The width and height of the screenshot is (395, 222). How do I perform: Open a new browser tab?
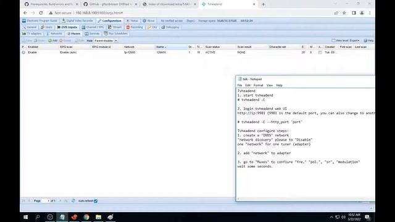click(264, 4)
